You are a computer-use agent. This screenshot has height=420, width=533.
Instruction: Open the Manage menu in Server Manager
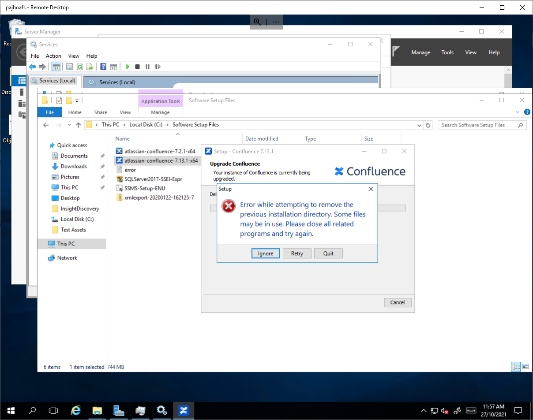(x=420, y=52)
